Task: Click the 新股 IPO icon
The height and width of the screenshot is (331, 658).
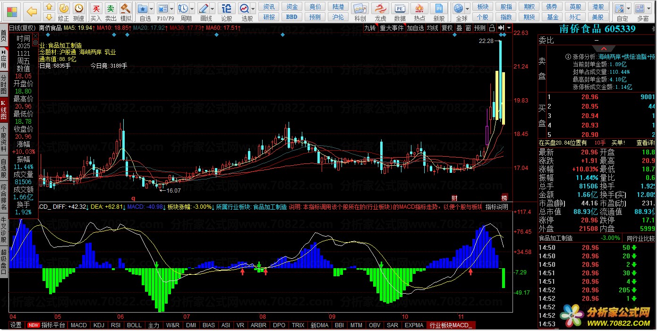Action: click(x=439, y=11)
